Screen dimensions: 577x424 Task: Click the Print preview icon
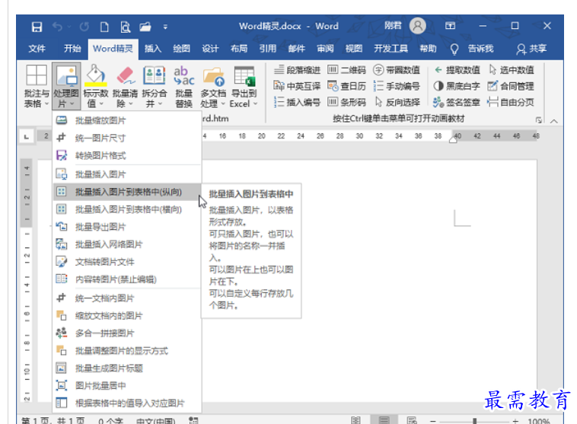pyautogui.click(x=125, y=27)
